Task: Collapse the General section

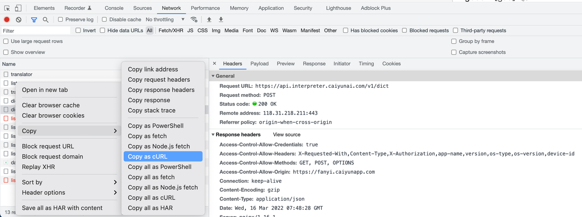Action: click(x=213, y=76)
